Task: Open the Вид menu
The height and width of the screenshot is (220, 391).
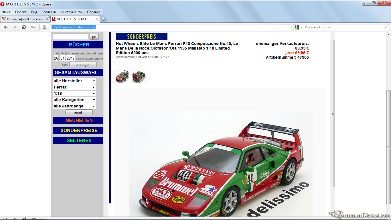Action: pos(34,12)
